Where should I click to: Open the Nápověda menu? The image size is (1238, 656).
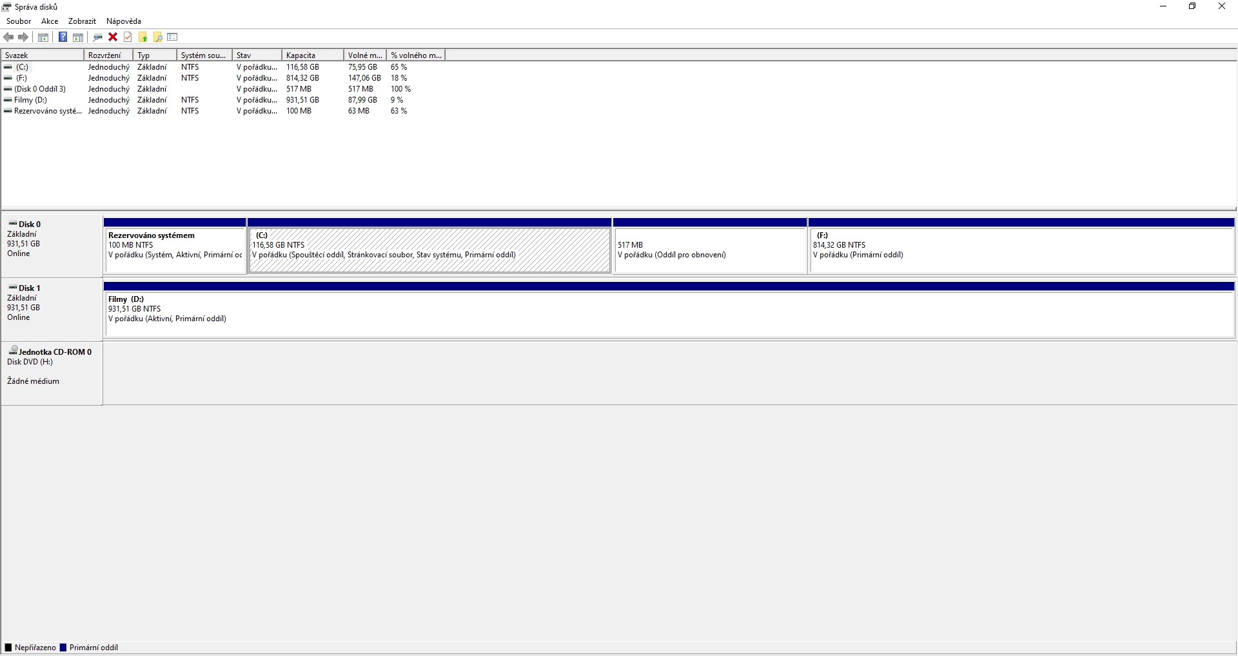tap(124, 21)
